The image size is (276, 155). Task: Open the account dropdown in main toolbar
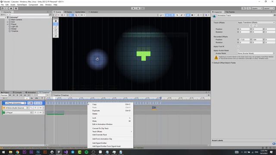[4, 8]
